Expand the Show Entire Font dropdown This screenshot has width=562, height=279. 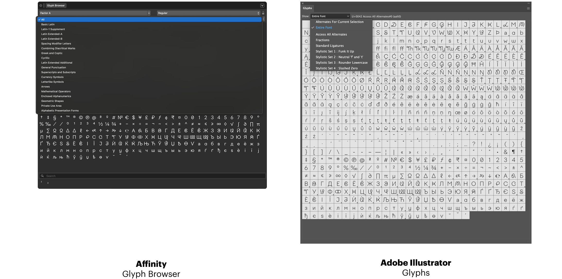[330, 16]
